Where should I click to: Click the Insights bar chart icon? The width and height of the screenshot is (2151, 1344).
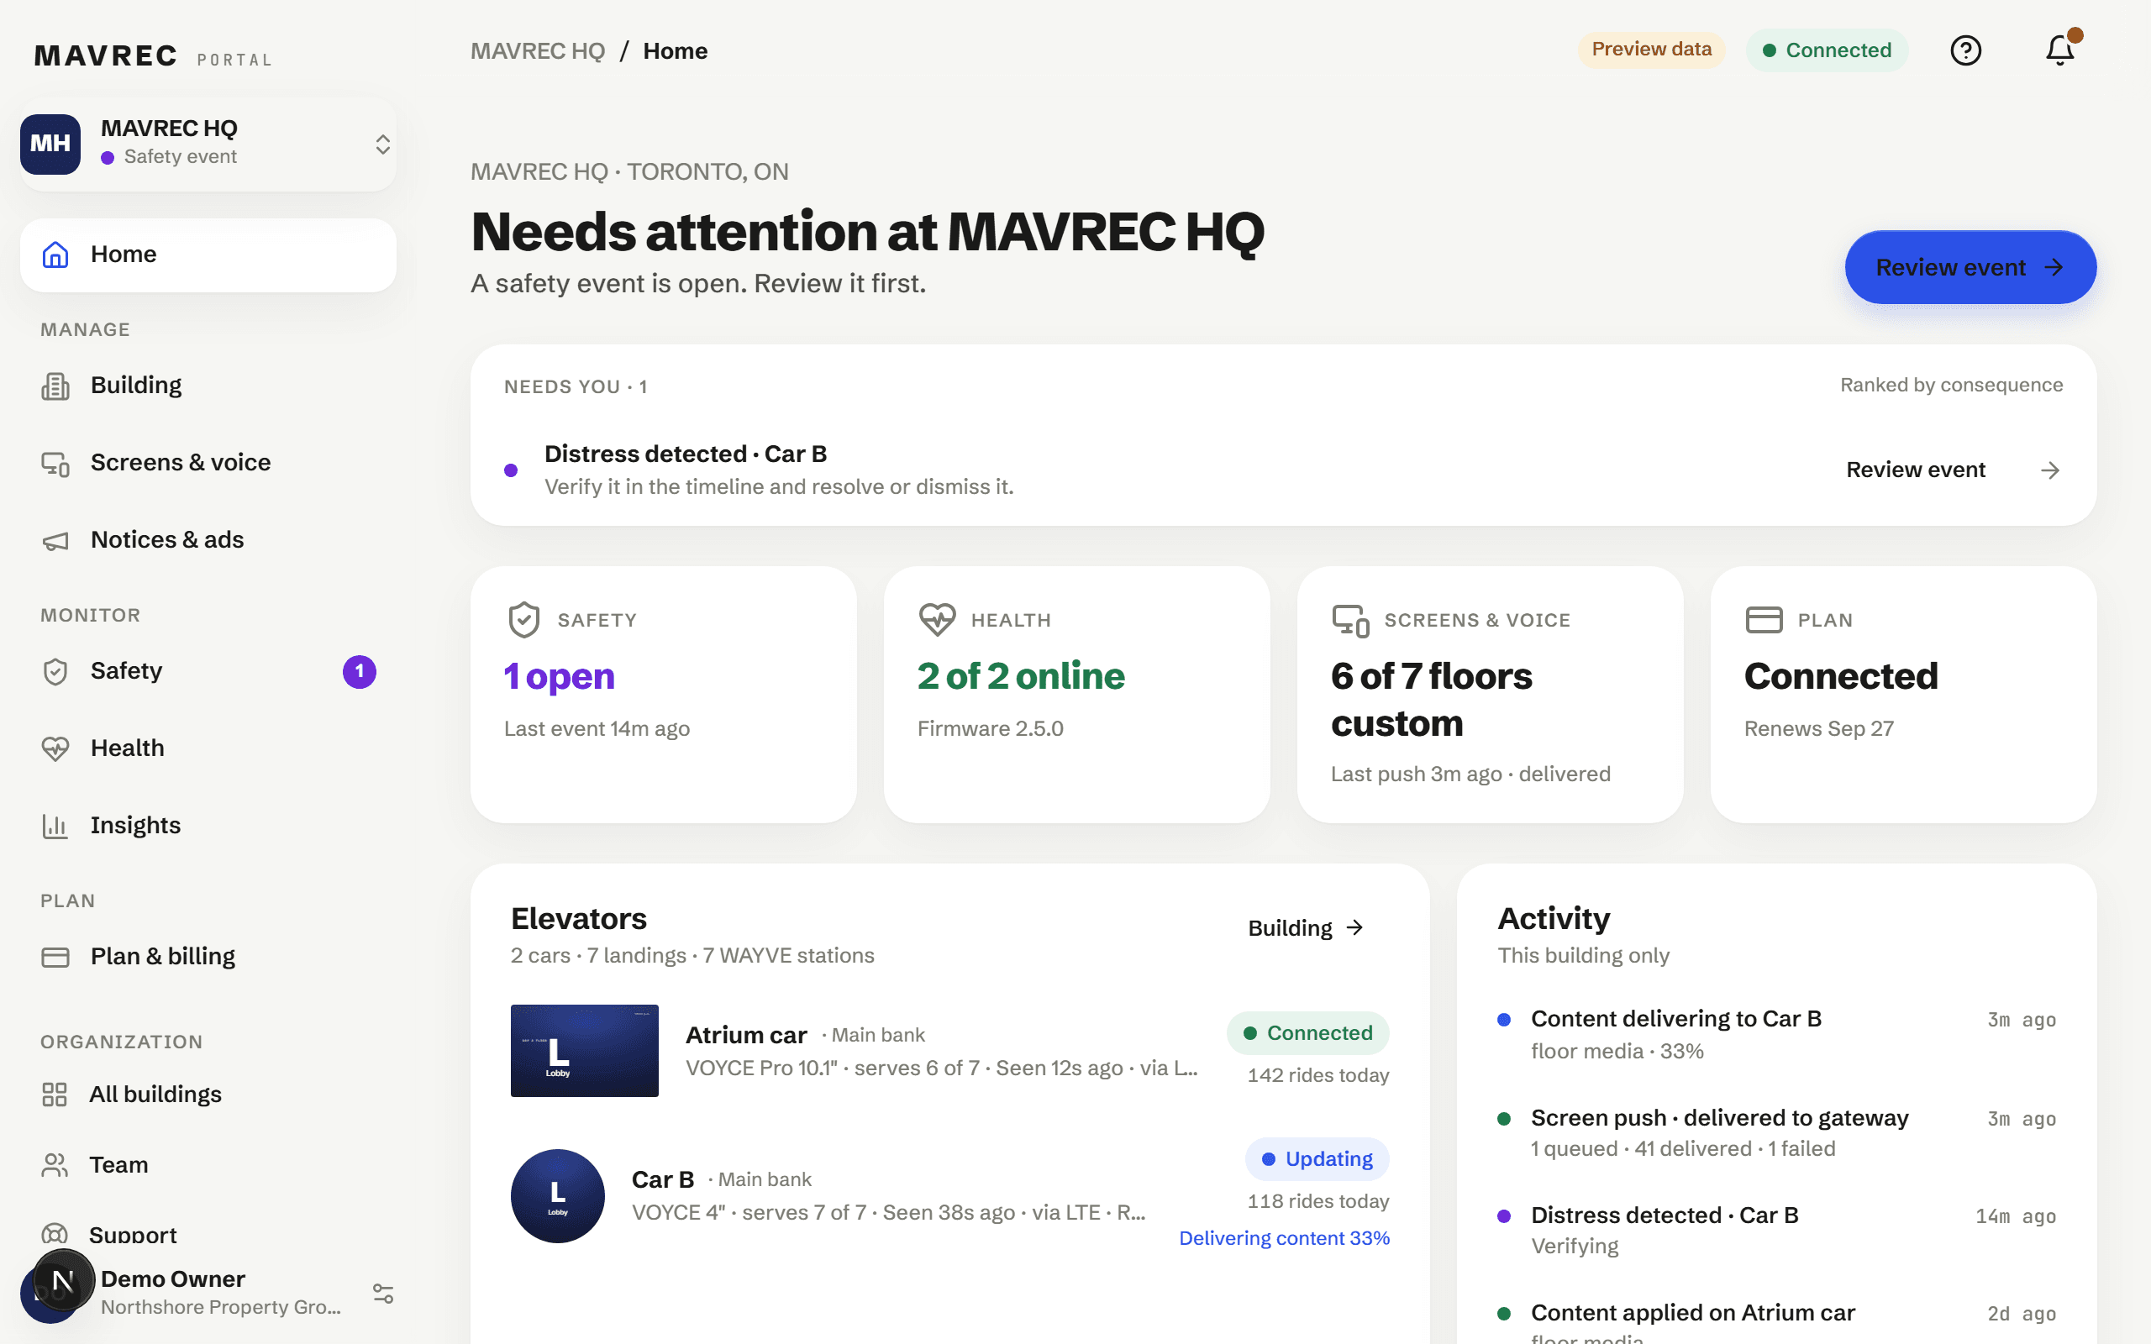pos(55,826)
